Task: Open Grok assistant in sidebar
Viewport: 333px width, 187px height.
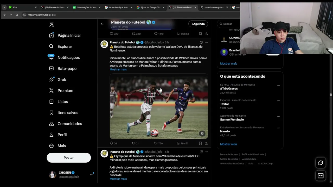Action: tap(58, 79)
